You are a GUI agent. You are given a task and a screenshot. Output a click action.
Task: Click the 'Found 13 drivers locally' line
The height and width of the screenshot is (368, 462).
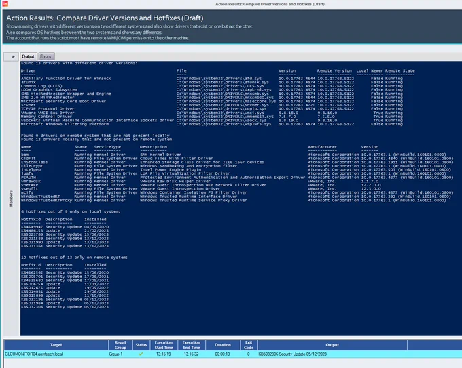[96, 140]
